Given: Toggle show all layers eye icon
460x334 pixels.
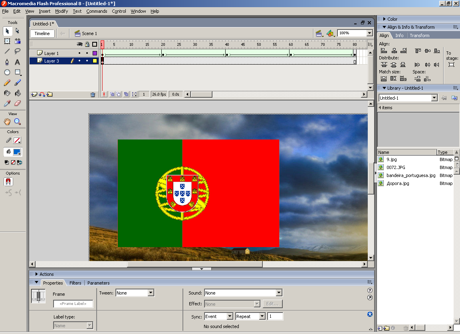Looking at the screenshot, I should 79,44.
